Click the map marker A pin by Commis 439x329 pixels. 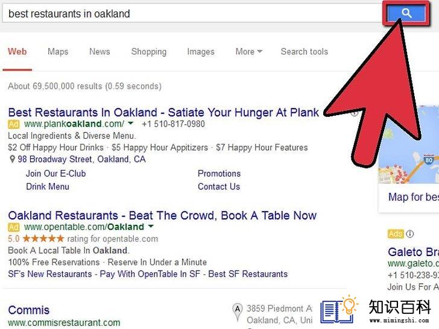[238, 312]
